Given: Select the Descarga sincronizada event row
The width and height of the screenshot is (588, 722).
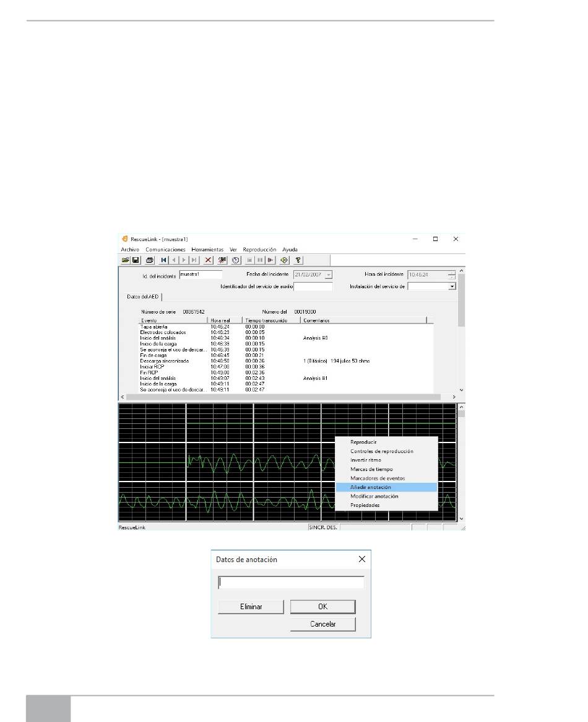Looking at the screenshot, I should click(x=286, y=361).
